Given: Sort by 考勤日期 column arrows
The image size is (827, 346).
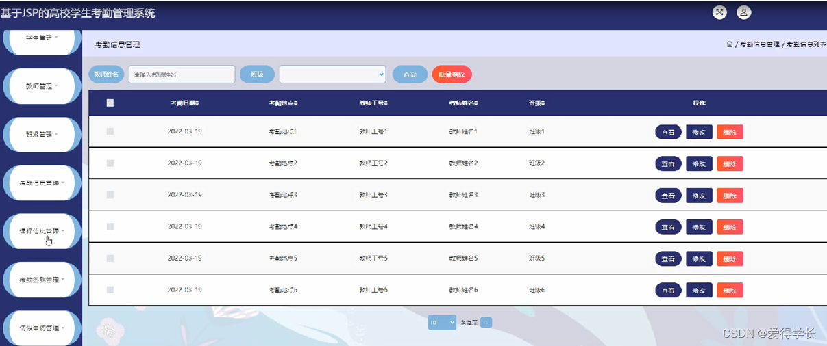Looking at the screenshot, I should tap(197, 103).
